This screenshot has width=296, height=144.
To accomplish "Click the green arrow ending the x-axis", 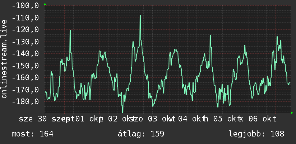I will [292, 113].
